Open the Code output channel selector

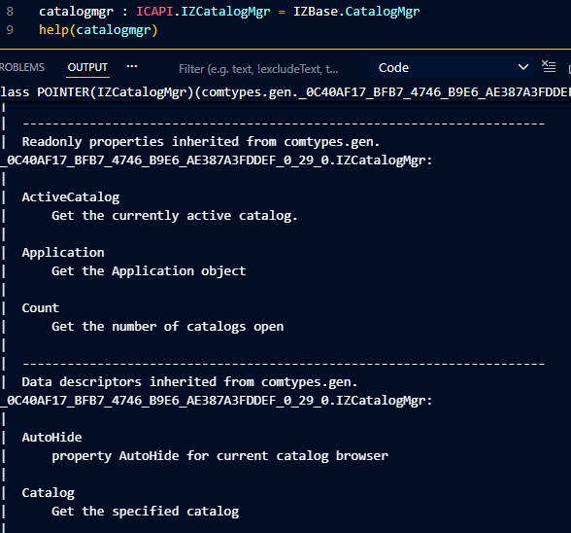pyautogui.click(x=453, y=67)
